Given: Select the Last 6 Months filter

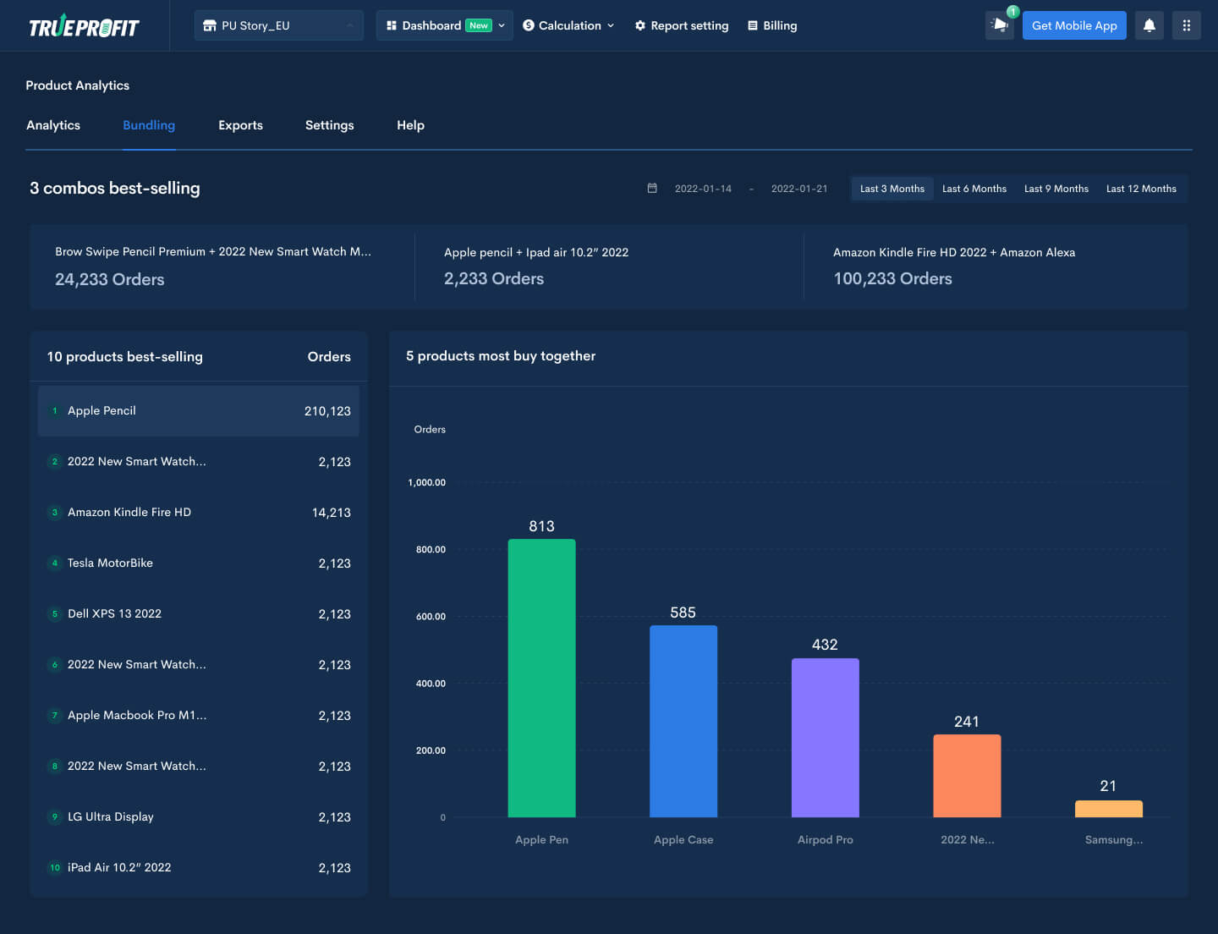Looking at the screenshot, I should tap(974, 189).
